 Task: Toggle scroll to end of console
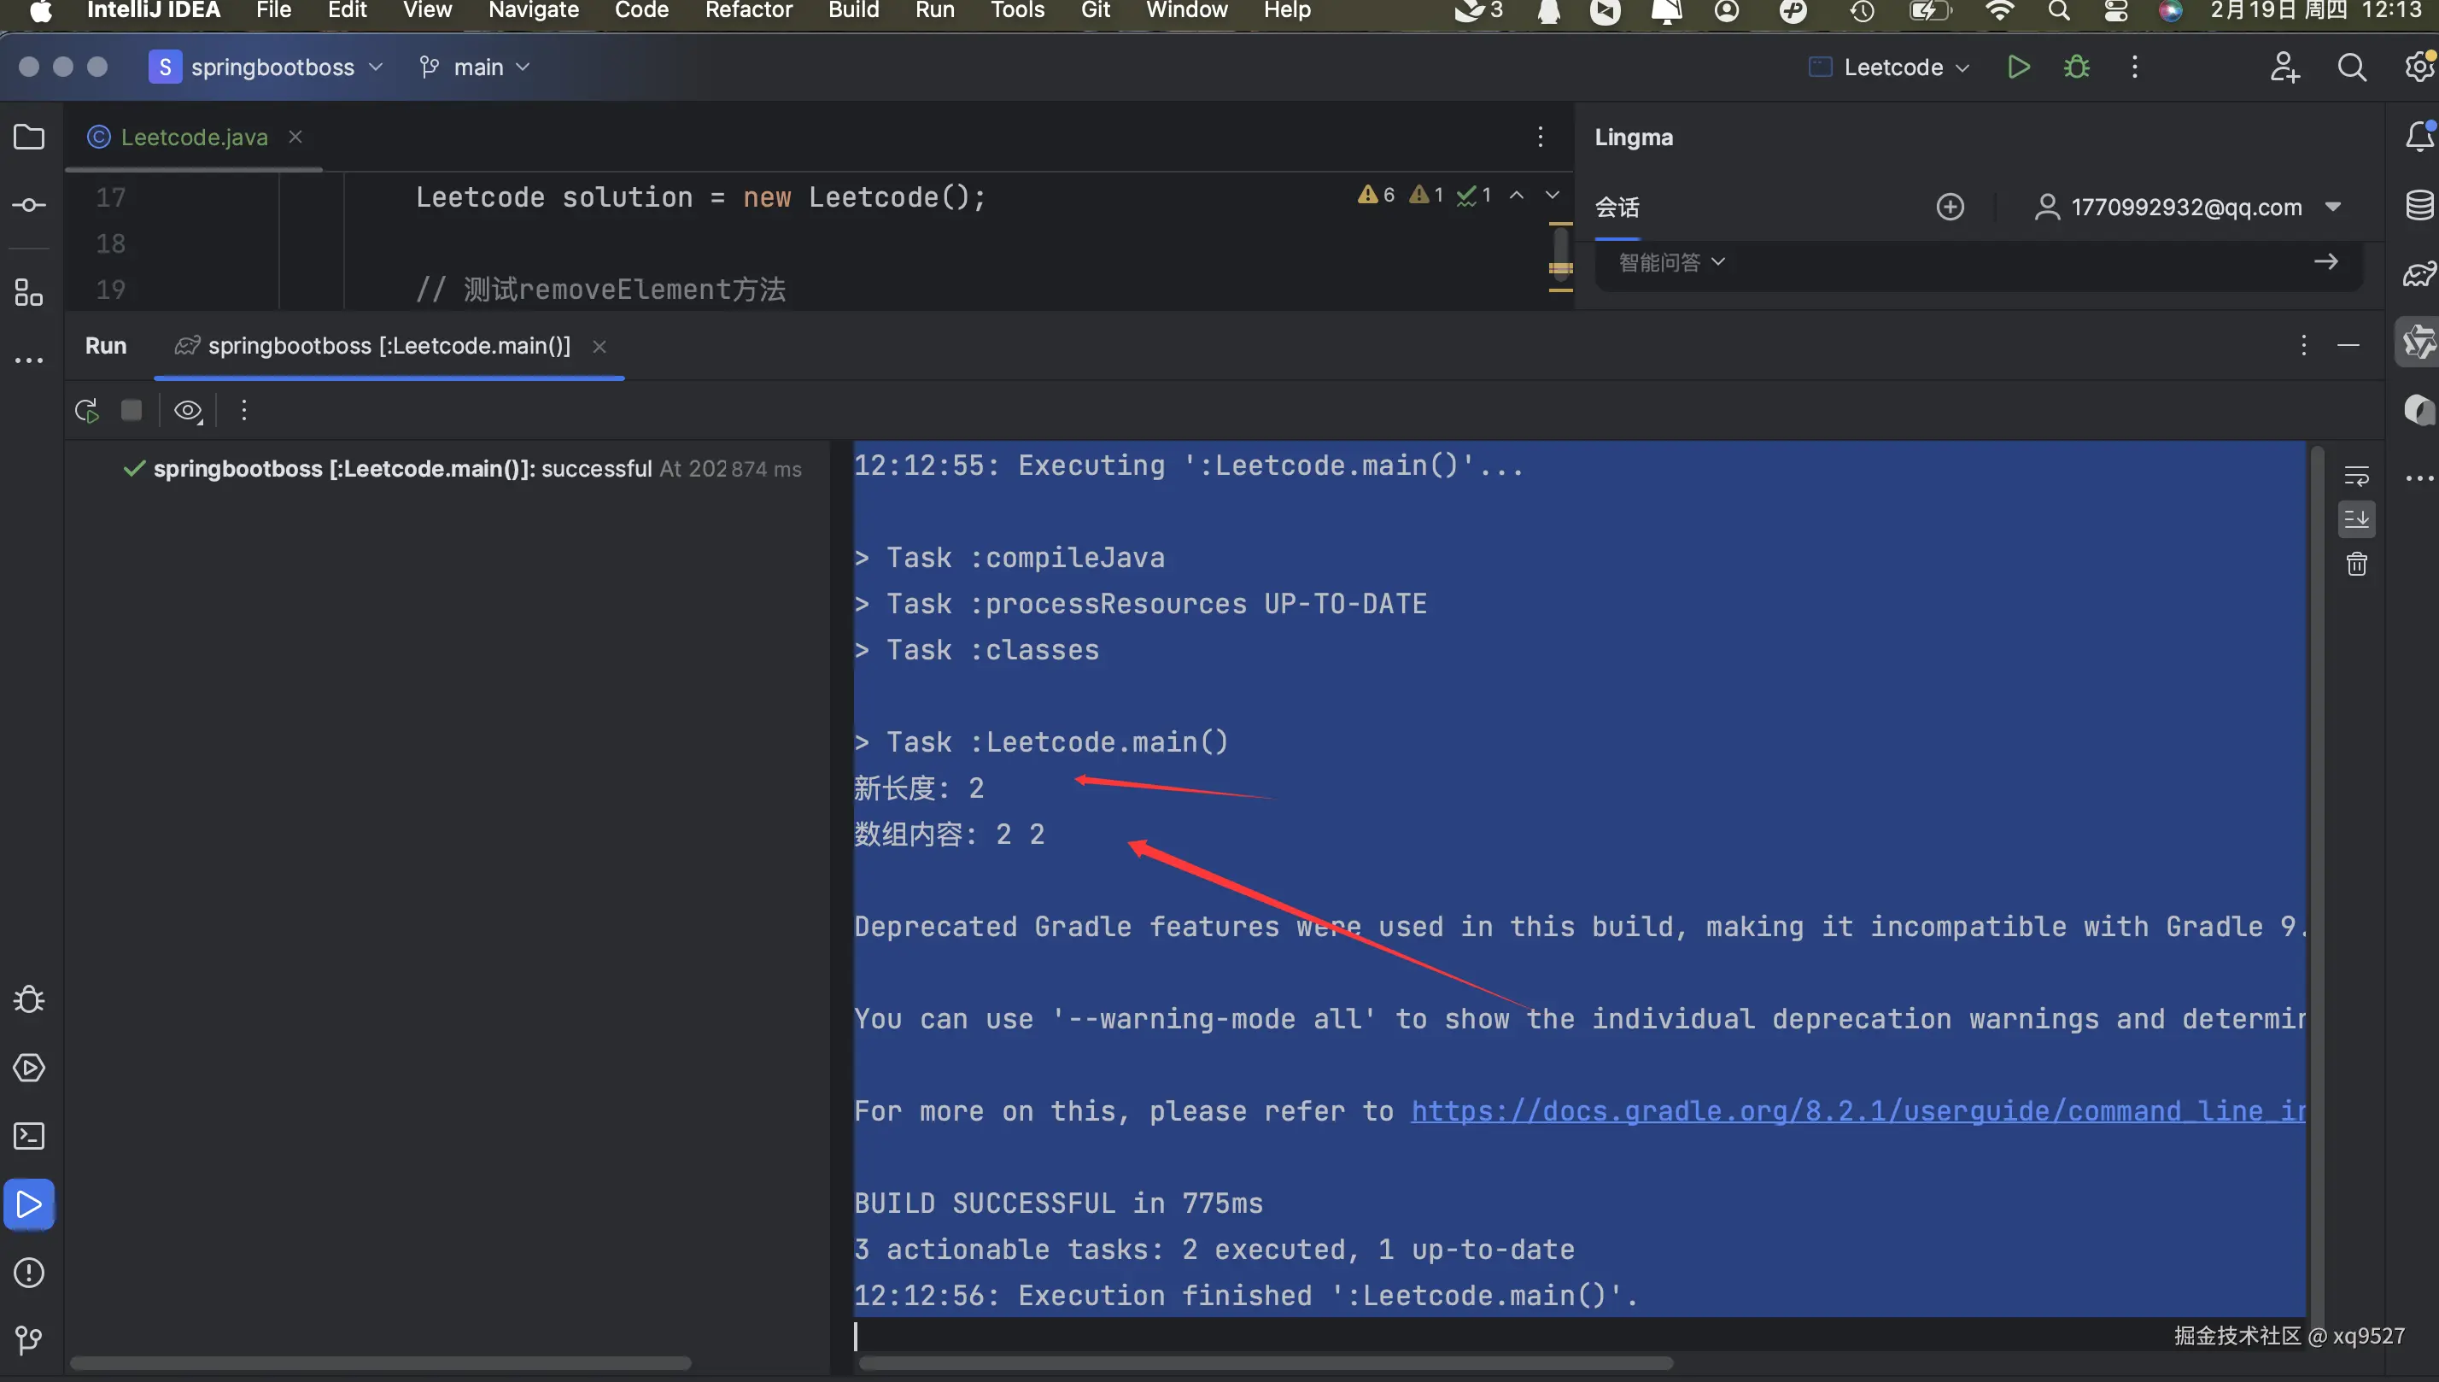(x=2356, y=519)
